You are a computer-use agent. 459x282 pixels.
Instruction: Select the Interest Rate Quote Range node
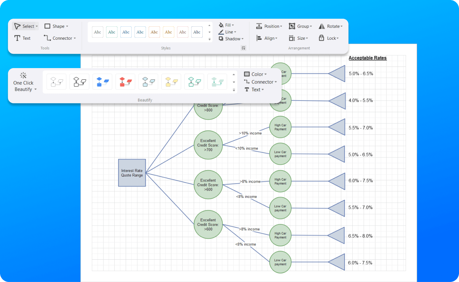[x=132, y=173]
